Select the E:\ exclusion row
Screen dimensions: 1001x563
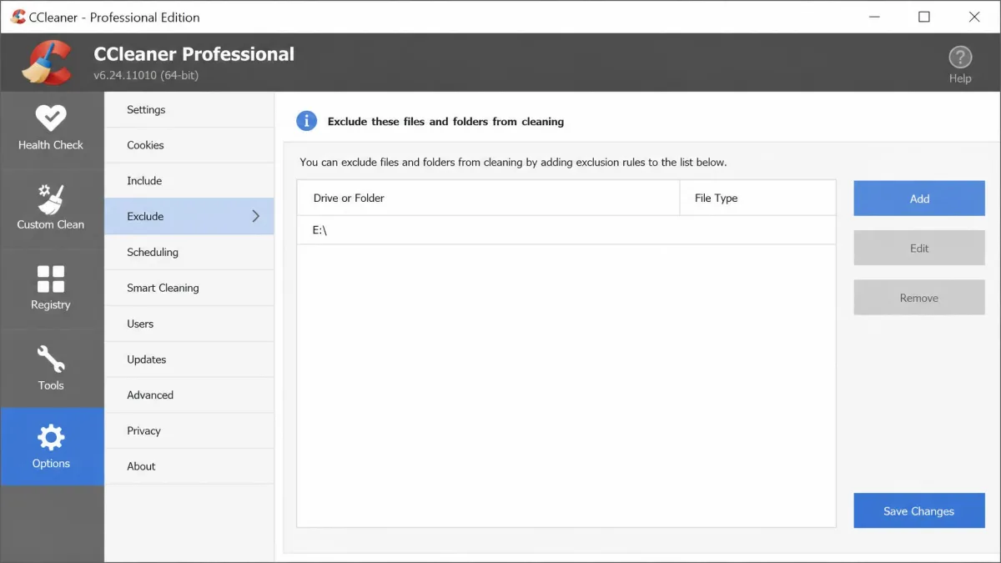pos(566,230)
